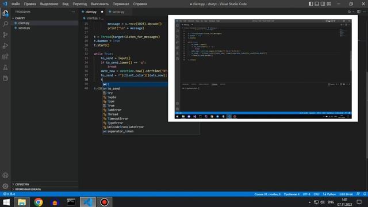Toggle the secondary side bar layout button
The height and width of the screenshot is (207, 368).
pyautogui.click(x=323, y=4)
